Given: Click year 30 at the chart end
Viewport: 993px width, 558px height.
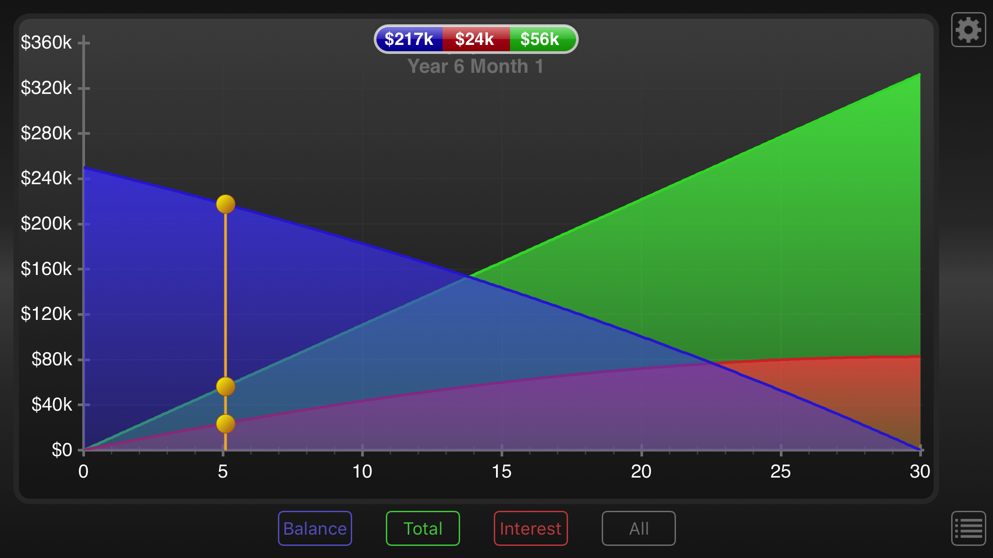Looking at the screenshot, I should pyautogui.click(x=920, y=472).
